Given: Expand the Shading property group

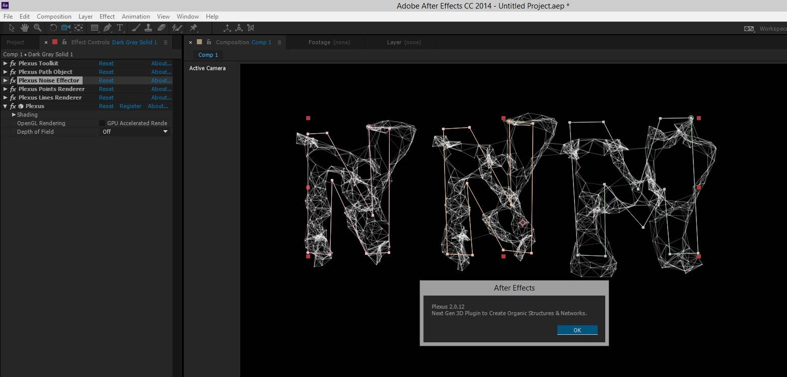Looking at the screenshot, I should click(x=14, y=115).
